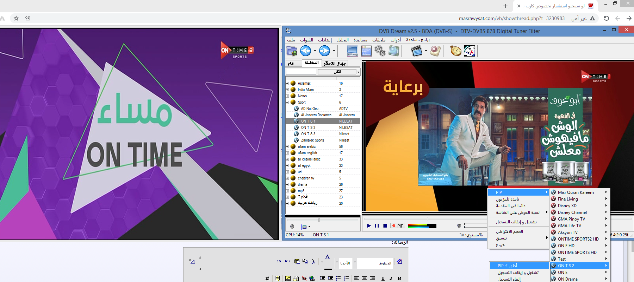Click the unlink icon in editor

tap(304, 278)
